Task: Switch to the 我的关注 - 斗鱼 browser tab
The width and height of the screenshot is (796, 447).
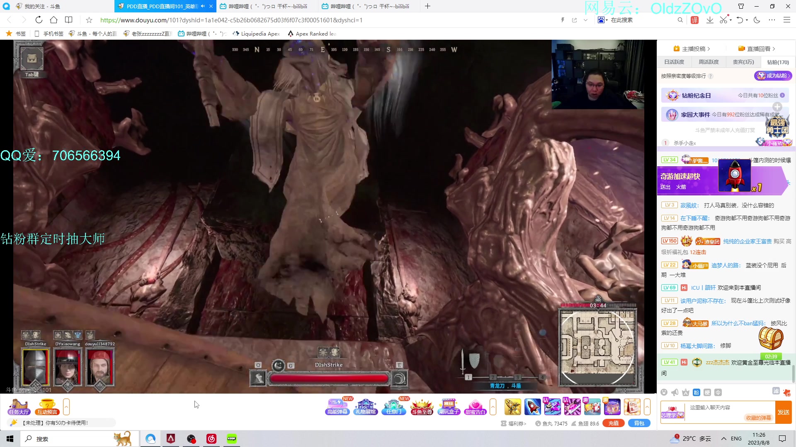Action: click(x=57, y=6)
